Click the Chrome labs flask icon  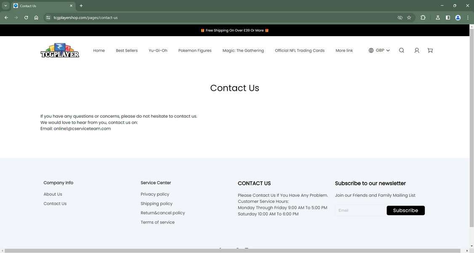pyautogui.click(x=438, y=18)
